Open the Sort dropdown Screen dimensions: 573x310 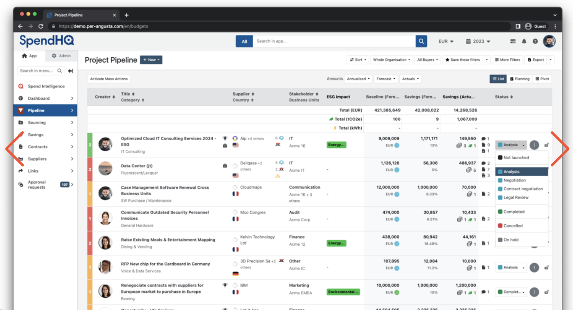[358, 60]
